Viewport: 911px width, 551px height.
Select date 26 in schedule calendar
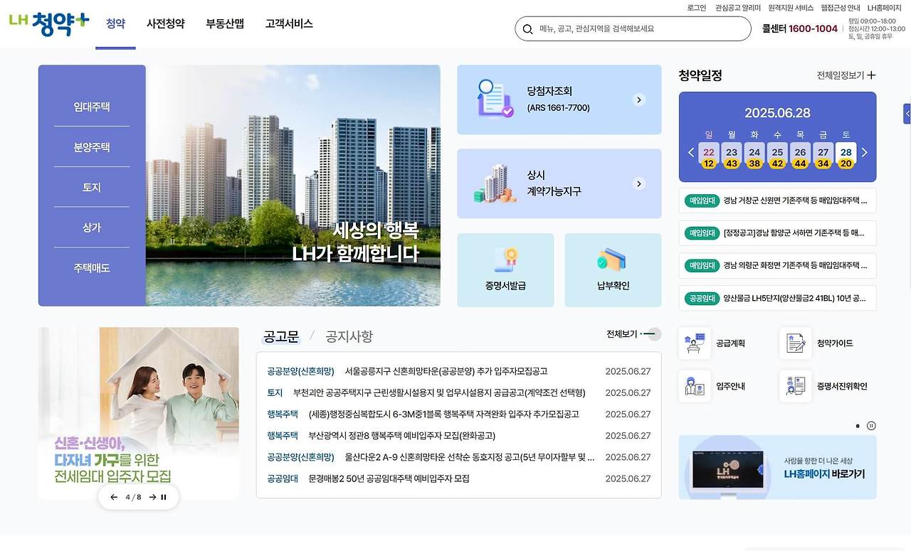point(800,156)
